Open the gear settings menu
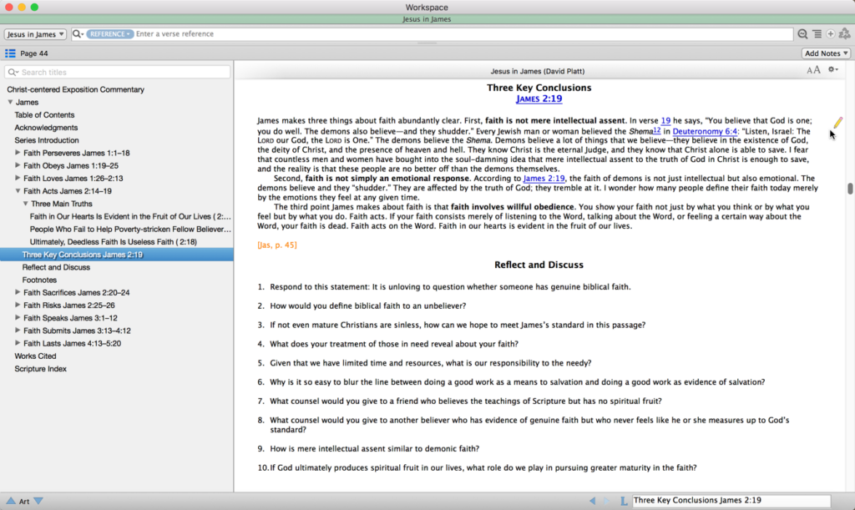Screen dimensions: 855x510 point(832,69)
